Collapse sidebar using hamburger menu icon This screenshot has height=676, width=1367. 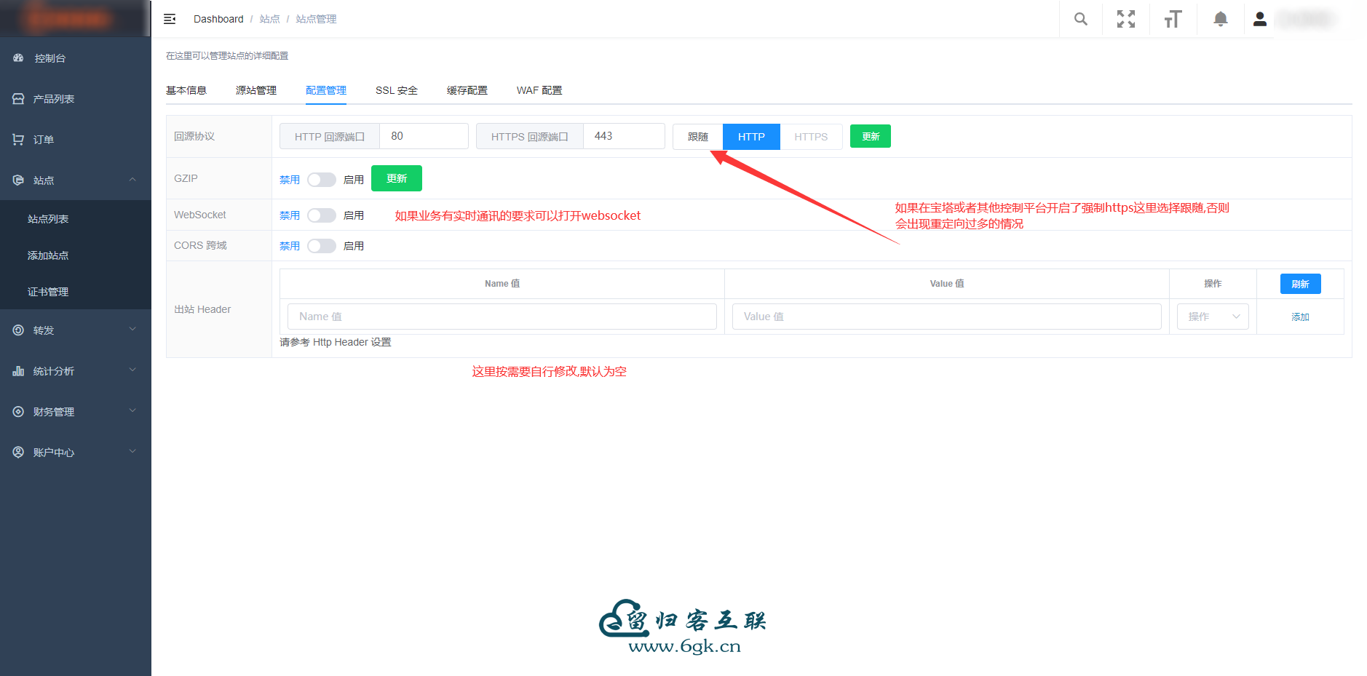(x=170, y=20)
